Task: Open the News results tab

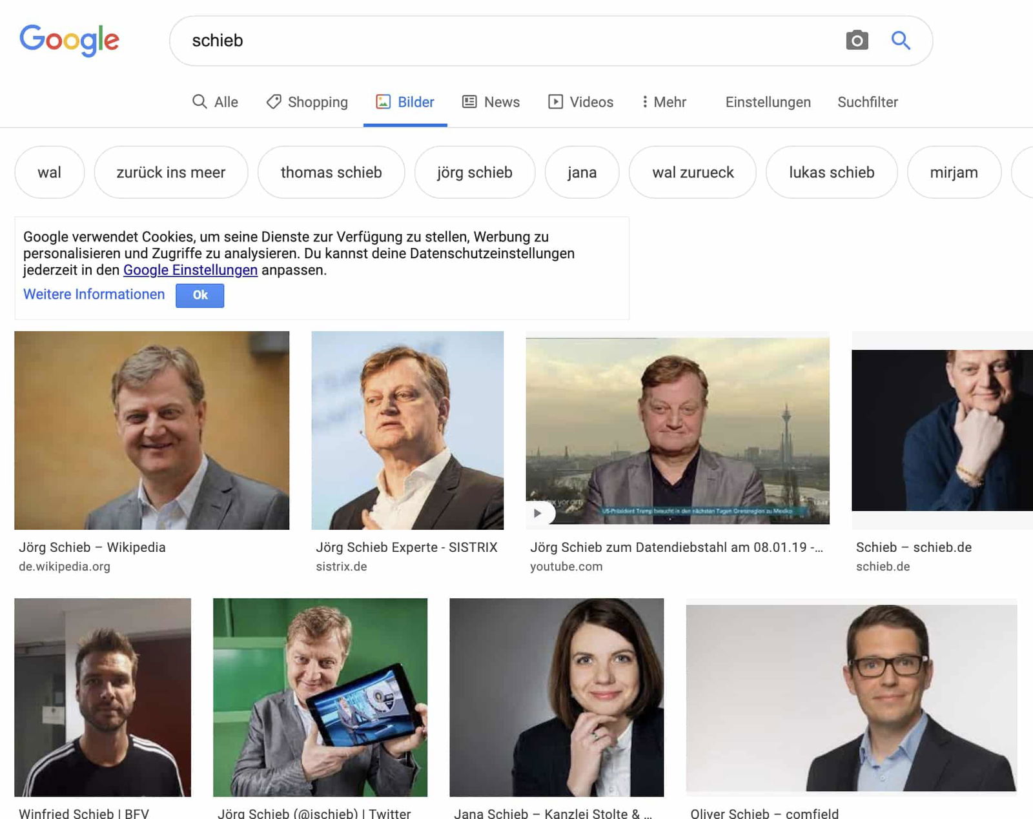Action: click(491, 102)
